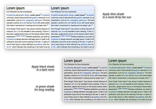This screenshot has height=109, width=156.
Task: Open the graphics link in blue-shaded panel
Action: [79, 18]
